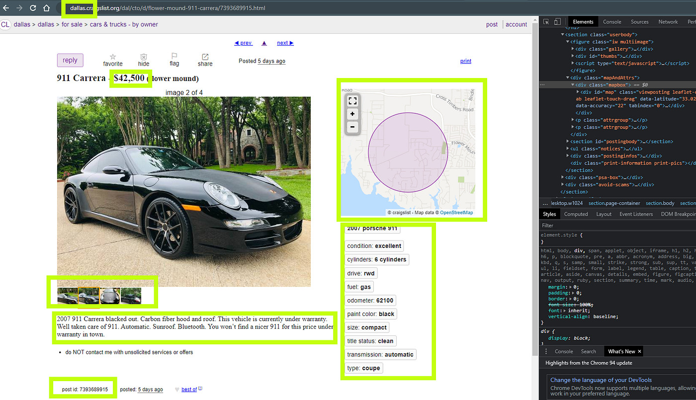The height and width of the screenshot is (400, 696).
Task: Expand the div id map node
Action: (578, 92)
